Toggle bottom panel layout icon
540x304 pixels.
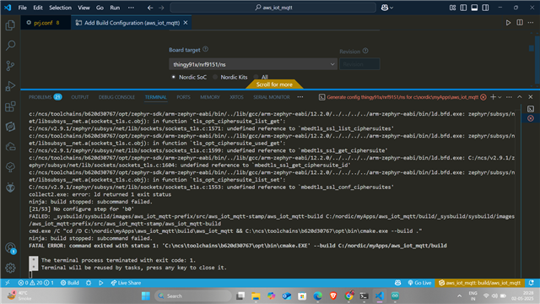tap(474, 8)
